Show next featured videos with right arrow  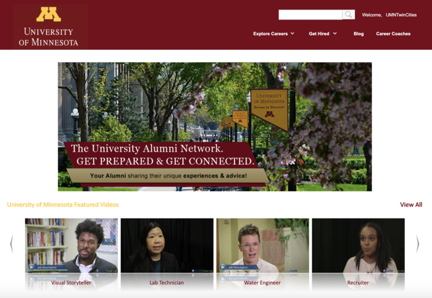418,244
